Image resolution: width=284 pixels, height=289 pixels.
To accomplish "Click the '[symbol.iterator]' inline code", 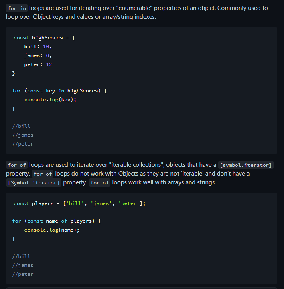I will coord(246,165).
